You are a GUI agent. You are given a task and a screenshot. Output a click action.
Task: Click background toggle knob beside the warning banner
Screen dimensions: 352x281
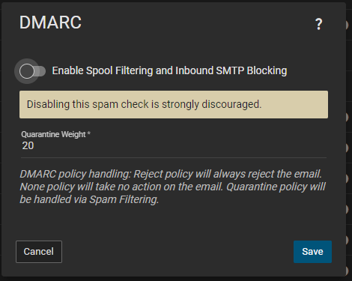(347, 117)
